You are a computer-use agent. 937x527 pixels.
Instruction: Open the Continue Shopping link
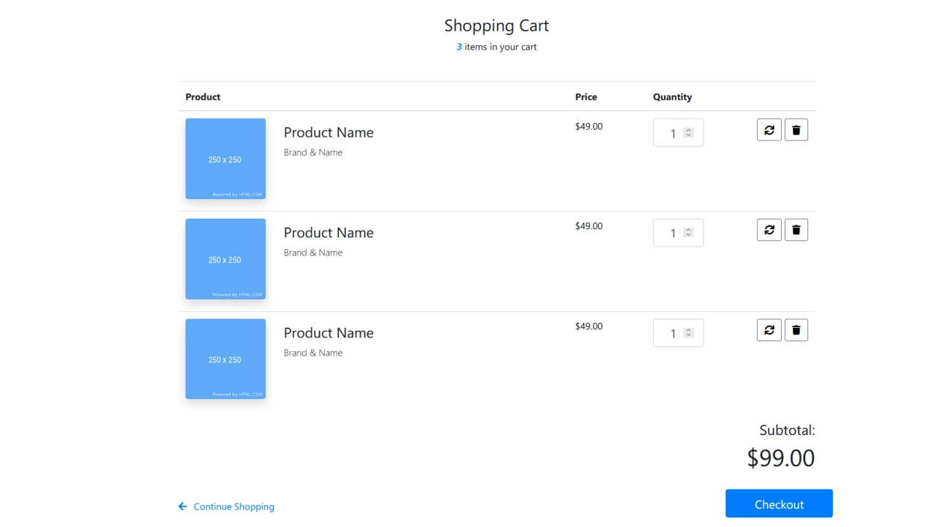pyautogui.click(x=234, y=506)
